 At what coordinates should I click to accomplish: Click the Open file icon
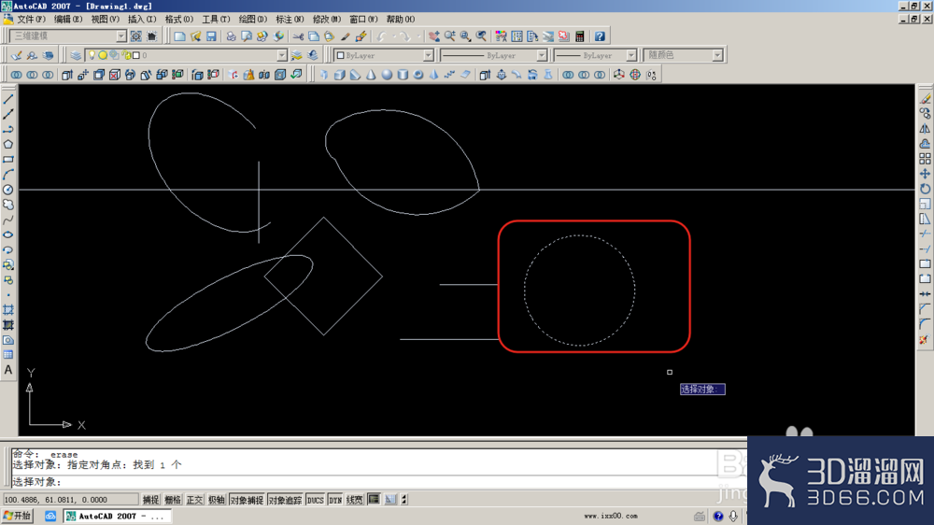coord(195,36)
